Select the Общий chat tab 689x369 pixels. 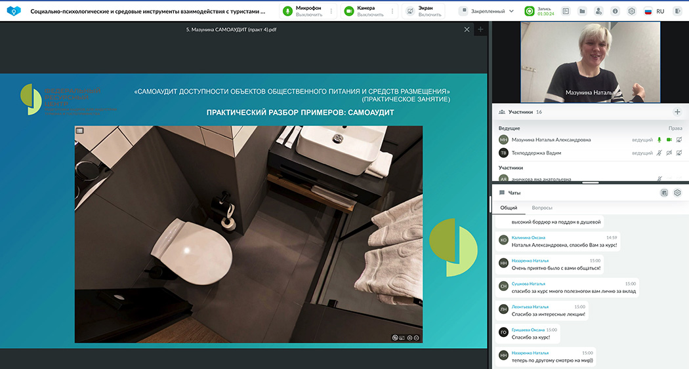(509, 208)
